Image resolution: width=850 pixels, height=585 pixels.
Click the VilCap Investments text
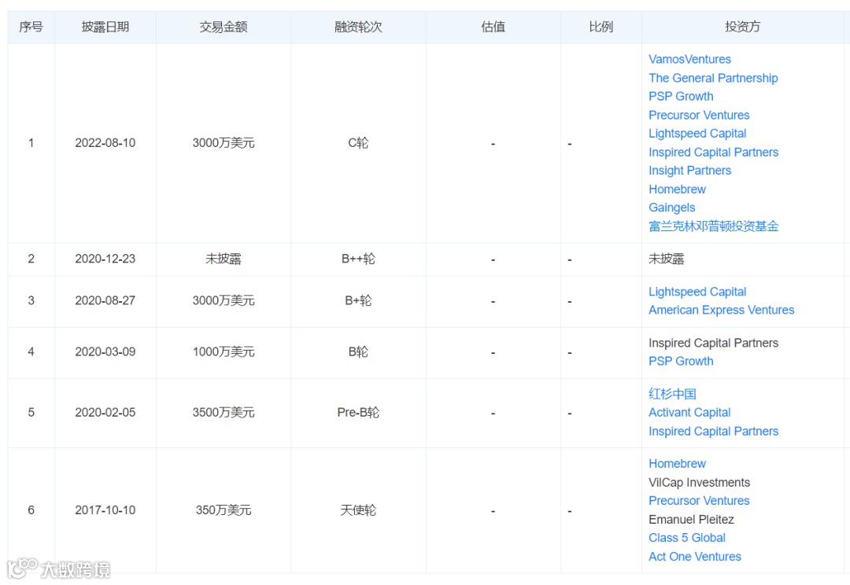700,482
